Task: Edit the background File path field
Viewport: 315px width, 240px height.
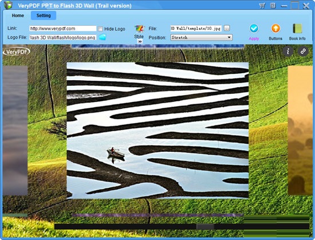Action: coord(196,28)
